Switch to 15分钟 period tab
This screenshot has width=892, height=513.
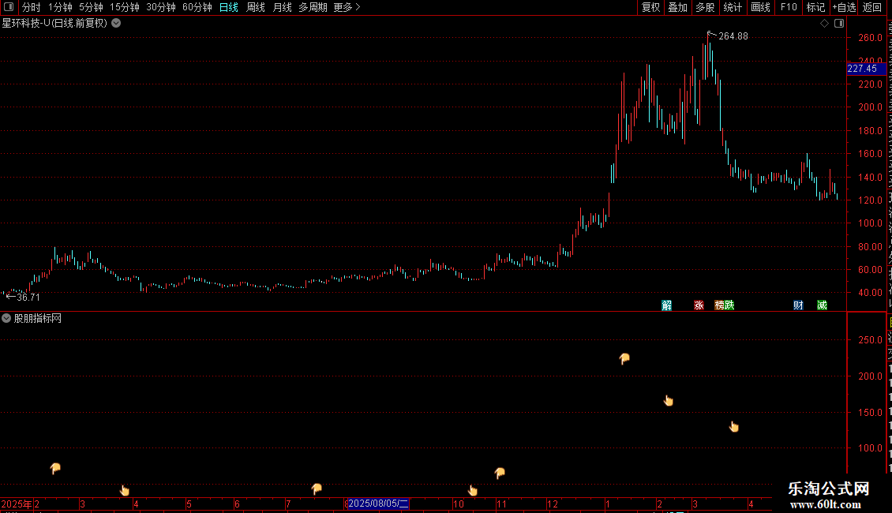click(125, 7)
